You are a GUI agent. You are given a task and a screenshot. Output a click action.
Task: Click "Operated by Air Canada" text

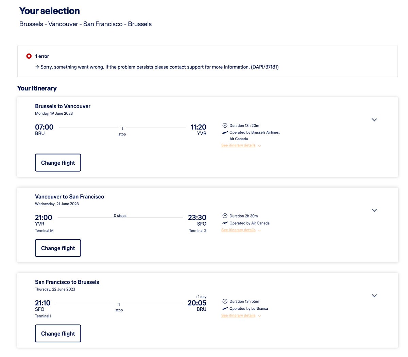(250, 223)
